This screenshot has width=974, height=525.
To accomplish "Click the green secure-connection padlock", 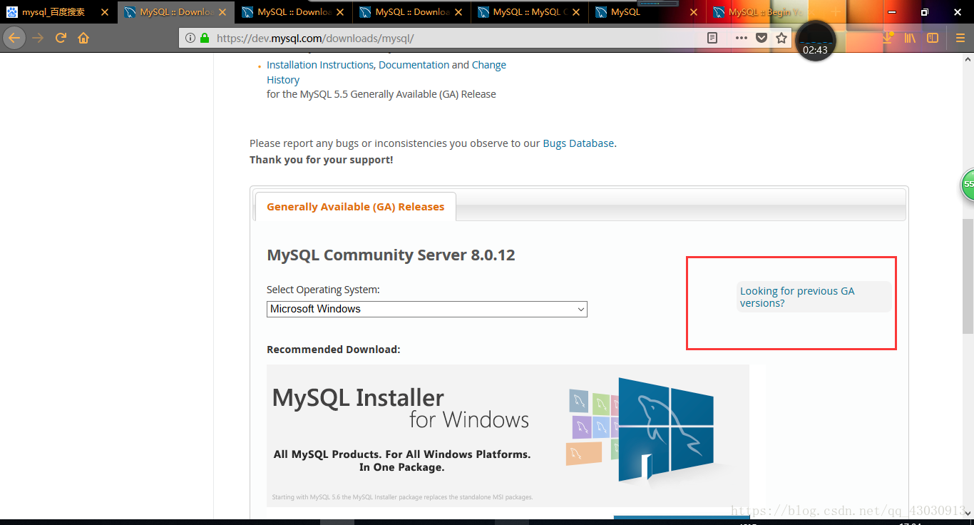I will coord(205,38).
